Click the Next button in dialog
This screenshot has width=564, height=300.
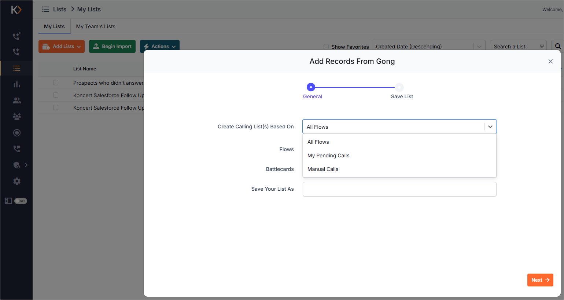[x=540, y=280]
